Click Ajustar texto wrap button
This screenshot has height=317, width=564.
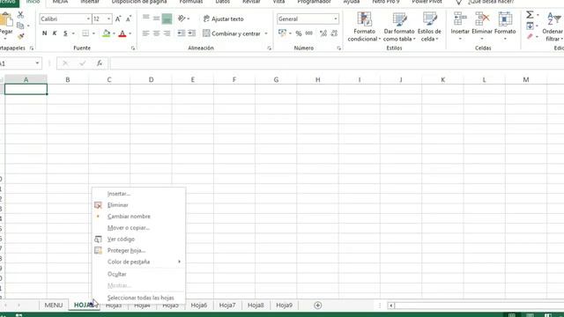223,18
